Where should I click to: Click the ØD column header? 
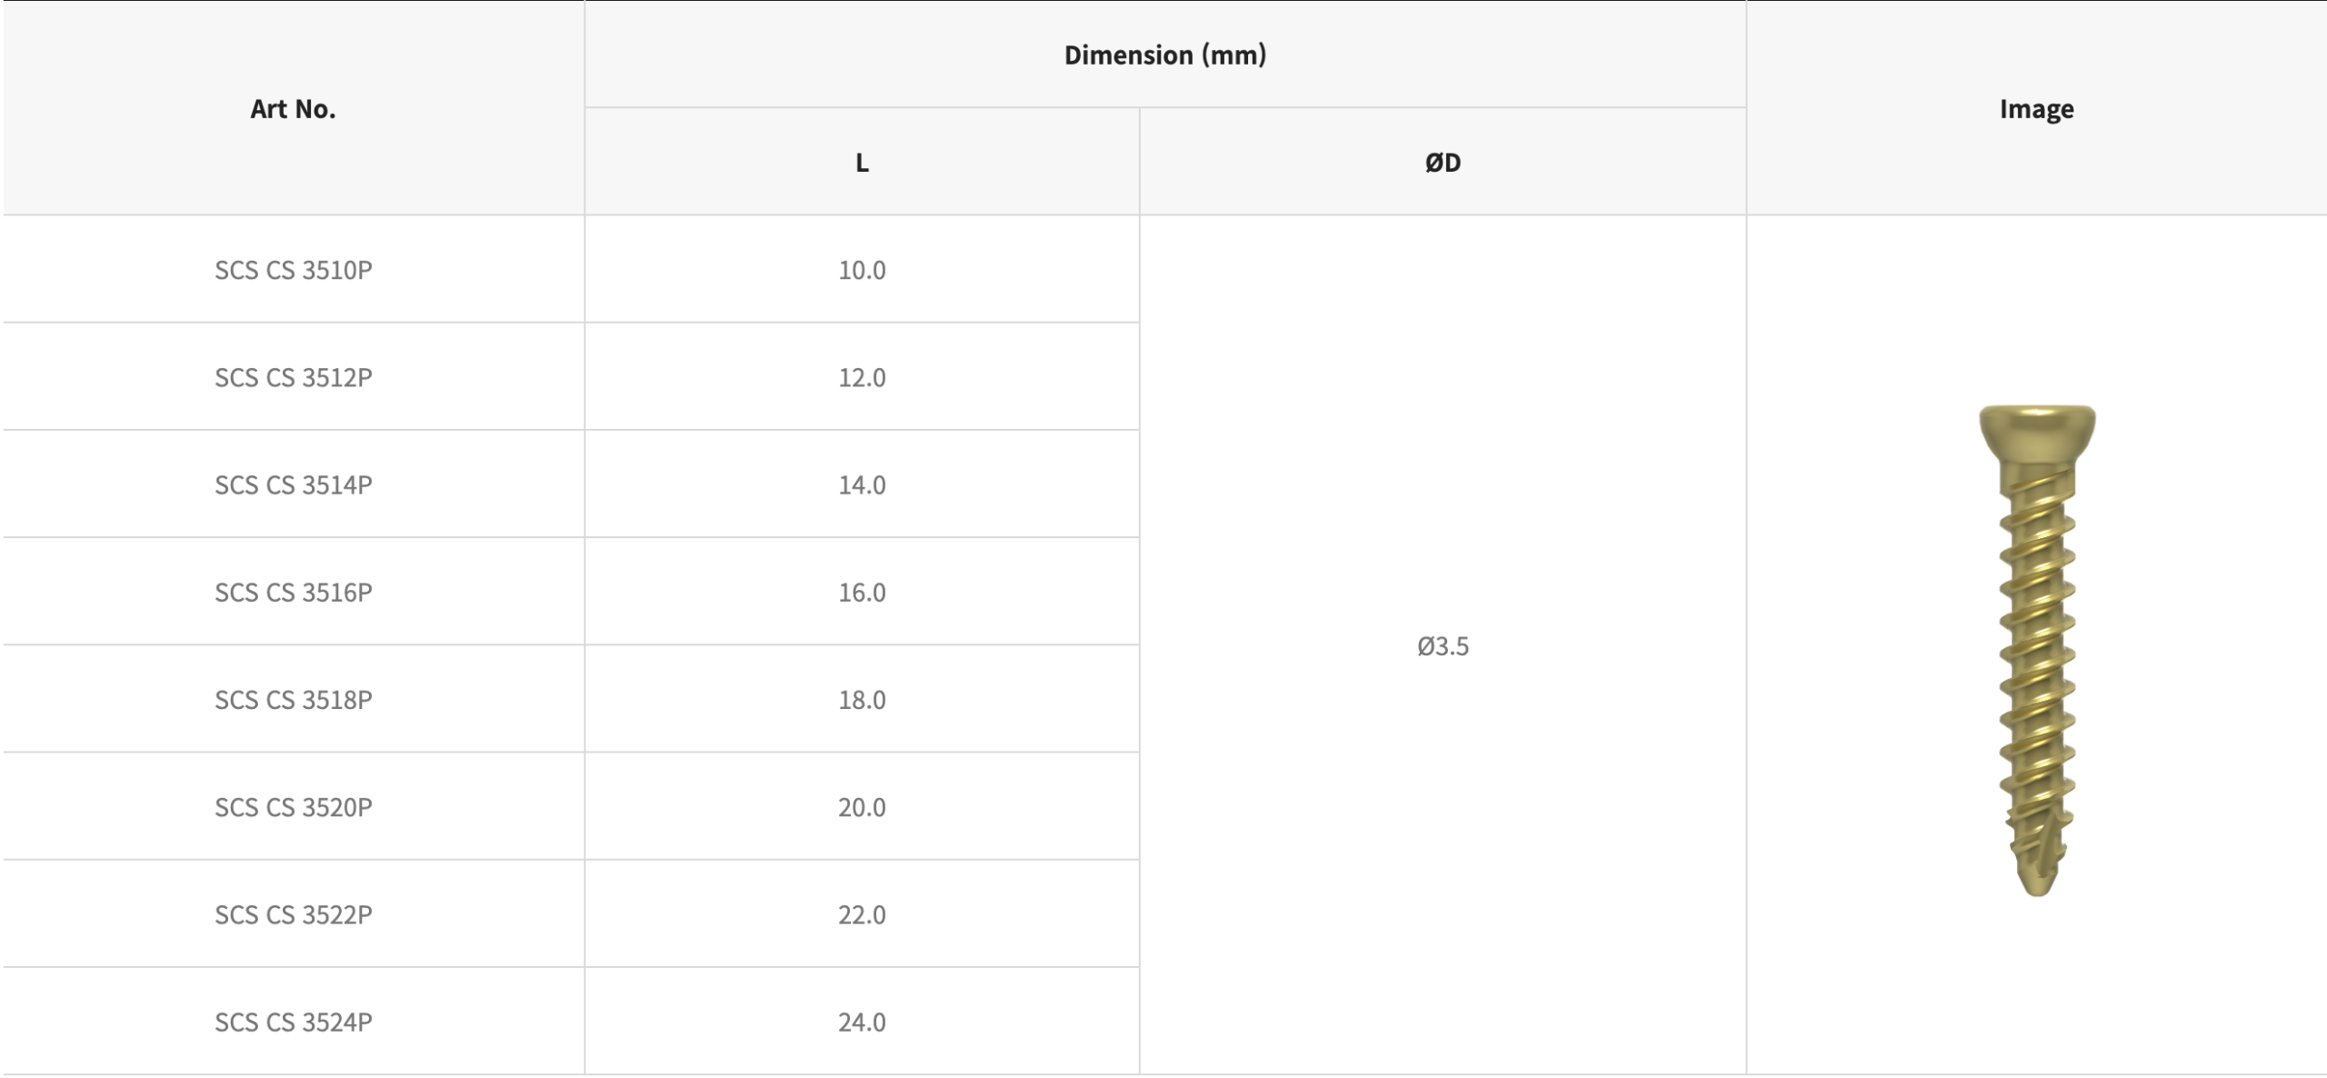[1443, 163]
